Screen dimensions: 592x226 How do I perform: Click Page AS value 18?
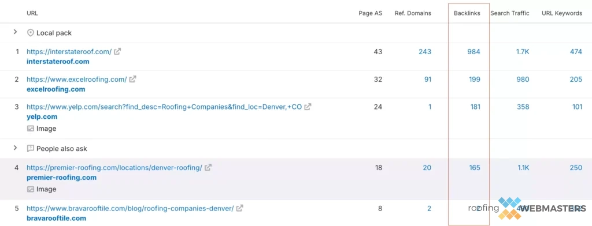(x=378, y=168)
